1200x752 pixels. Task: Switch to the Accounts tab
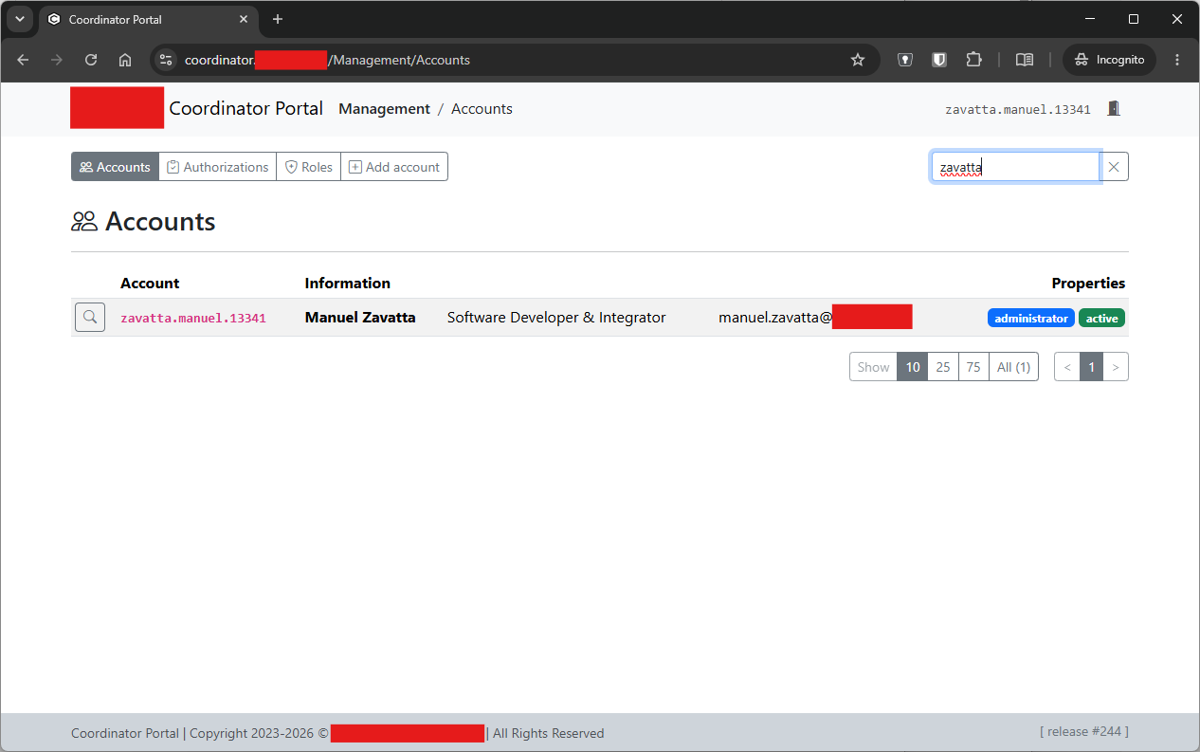point(115,167)
